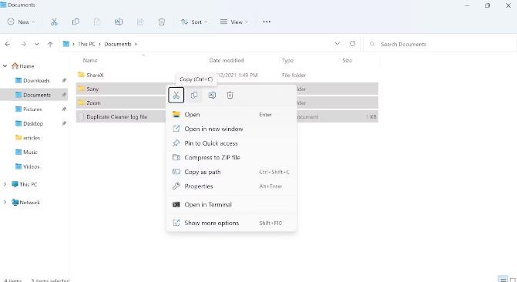The image size is (517, 282).
Task: Click the Share icon in the top toolbar
Action: 140,22
